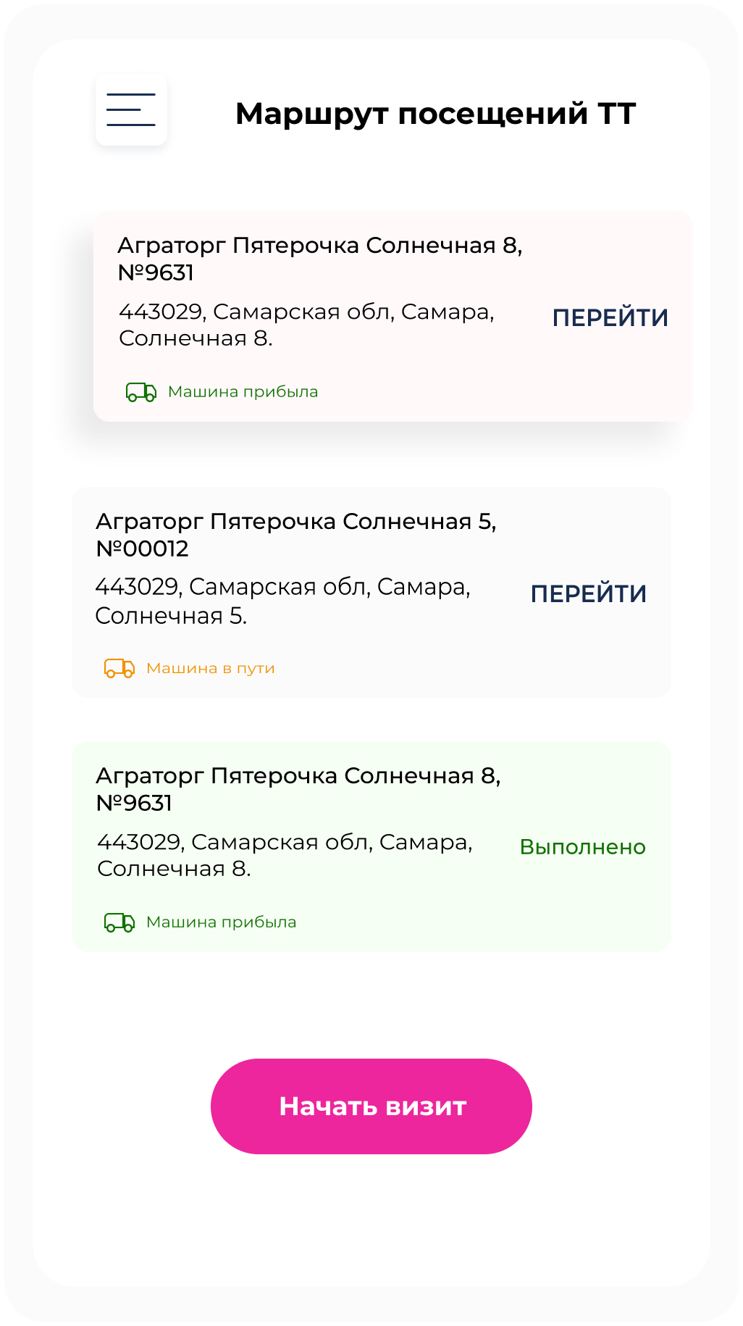Click the 'Маршрут посещений ТТ' screen title
This screenshot has width=743, height=1326.
(436, 113)
